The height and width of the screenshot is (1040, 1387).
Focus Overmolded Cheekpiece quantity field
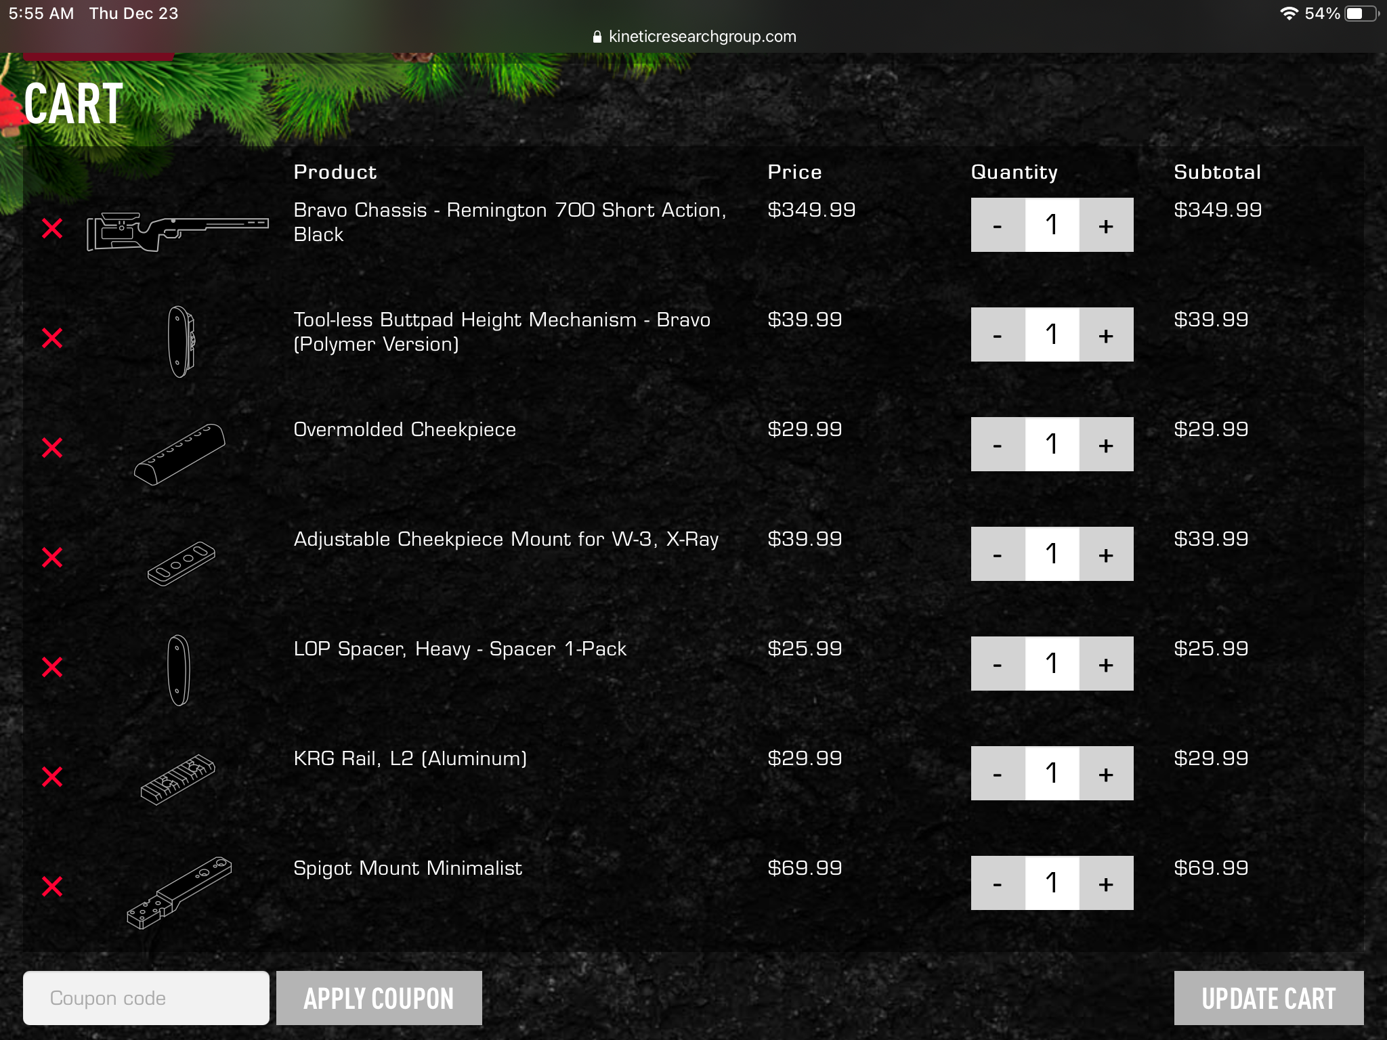coord(1052,444)
